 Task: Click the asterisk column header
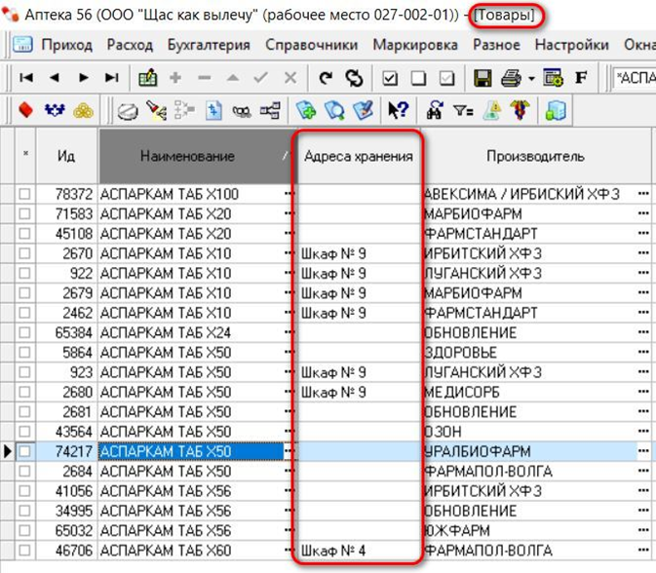25,156
